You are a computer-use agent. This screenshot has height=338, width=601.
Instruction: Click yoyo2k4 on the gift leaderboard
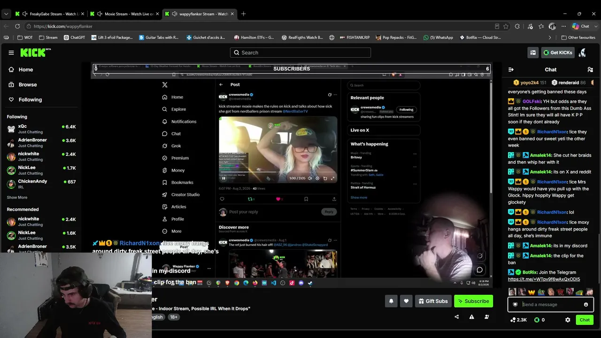coord(531,83)
